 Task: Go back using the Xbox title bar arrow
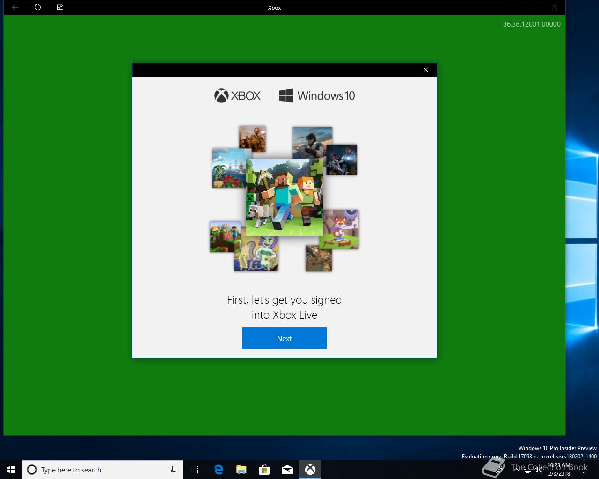coord(15,7)
